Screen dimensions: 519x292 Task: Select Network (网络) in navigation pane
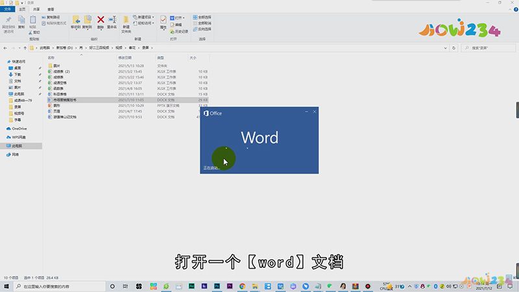pos(13,154)
